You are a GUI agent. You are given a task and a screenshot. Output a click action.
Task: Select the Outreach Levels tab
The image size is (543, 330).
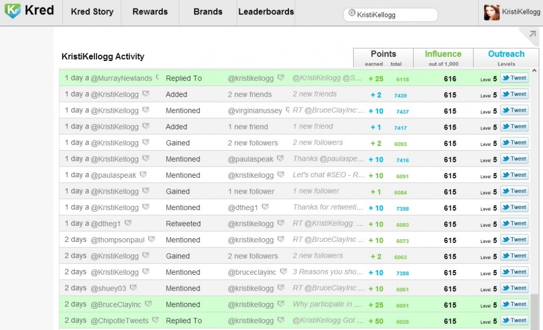tap(506, 58)
